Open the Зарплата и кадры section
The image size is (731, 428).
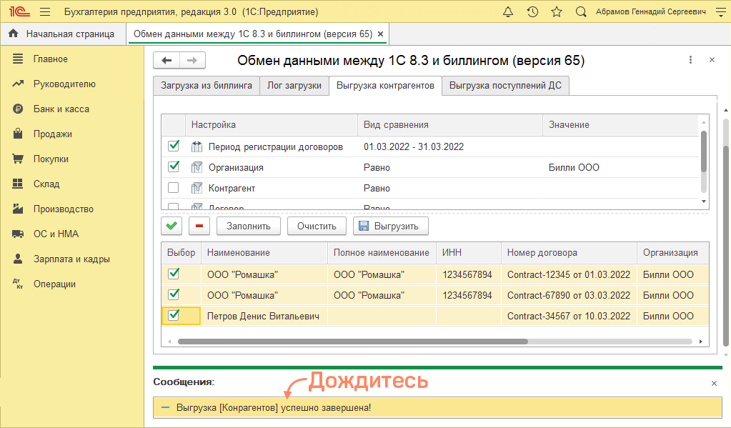[x=72, y=259]
